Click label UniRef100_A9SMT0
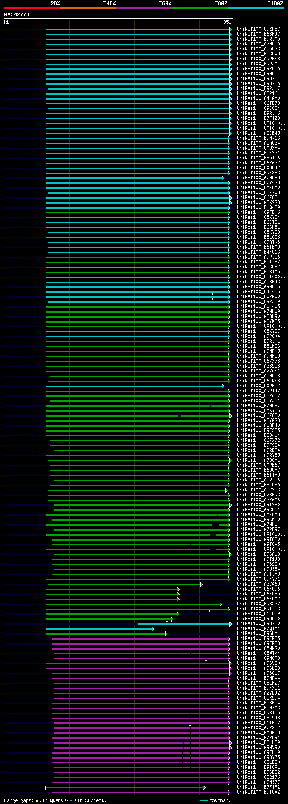This screenshot has height=804, width=288. tap(258, 519)
